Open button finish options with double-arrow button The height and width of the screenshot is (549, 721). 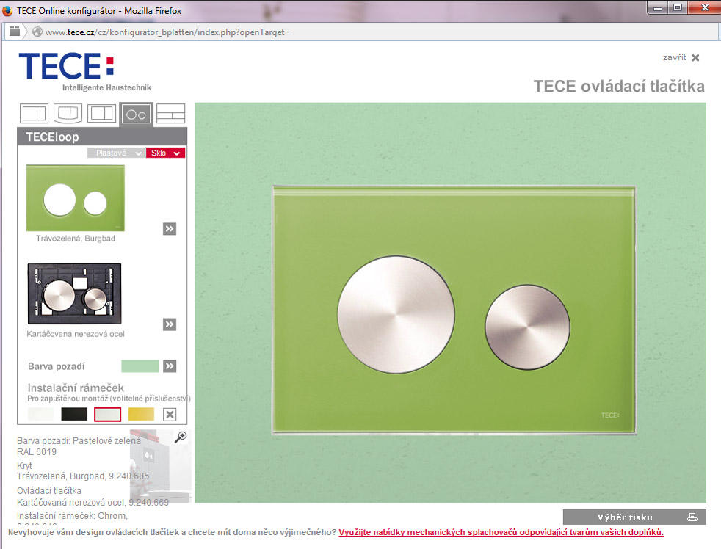pyautogui.click(x=170, y=324)
